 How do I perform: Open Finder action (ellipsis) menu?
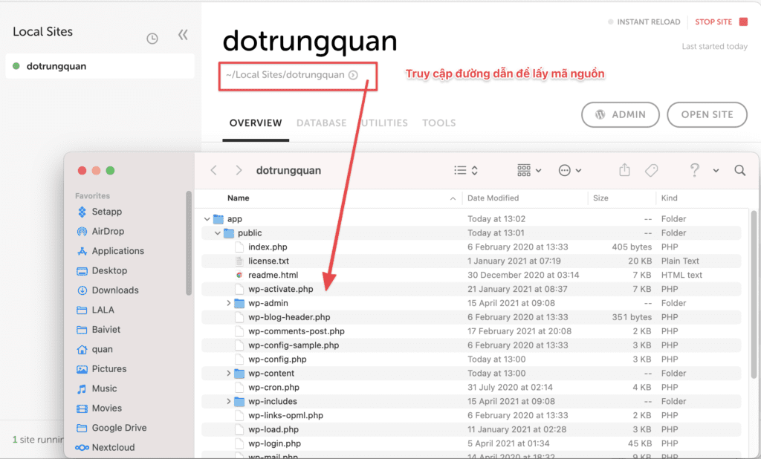pos(570,170)
